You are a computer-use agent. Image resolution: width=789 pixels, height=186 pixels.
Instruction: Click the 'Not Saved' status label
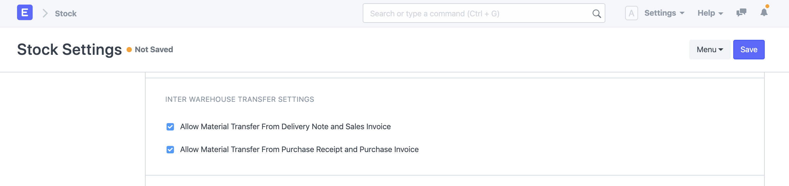coord(154,50)
